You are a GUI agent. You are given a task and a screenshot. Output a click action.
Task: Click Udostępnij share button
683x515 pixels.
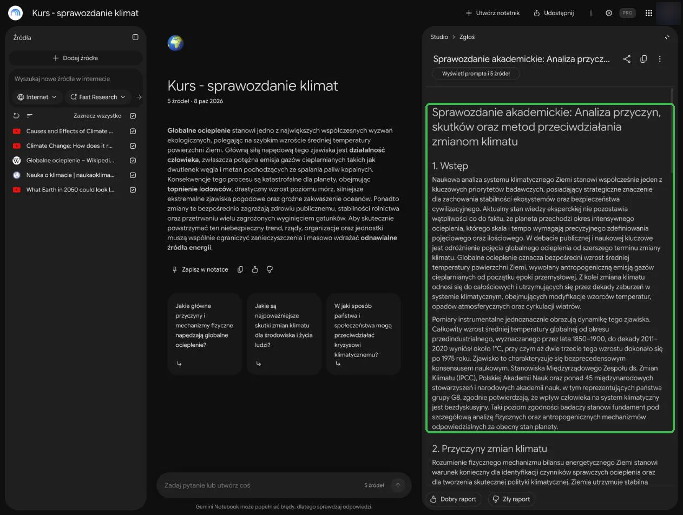(x=554, y=13)
